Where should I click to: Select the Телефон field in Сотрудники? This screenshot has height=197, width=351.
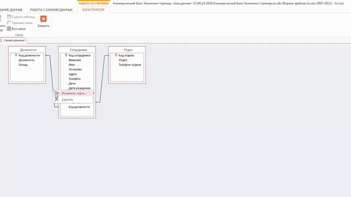click(75, 79)
